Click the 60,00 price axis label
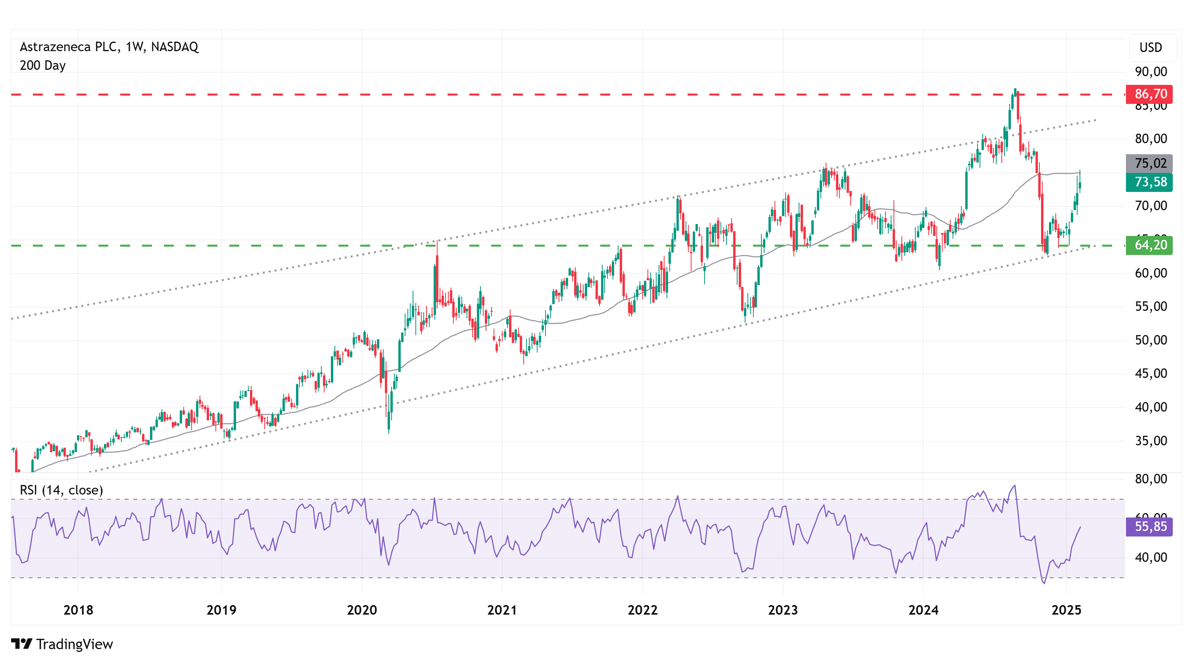This screenshot has width=1193, height=663. [x=1151, y=273]
